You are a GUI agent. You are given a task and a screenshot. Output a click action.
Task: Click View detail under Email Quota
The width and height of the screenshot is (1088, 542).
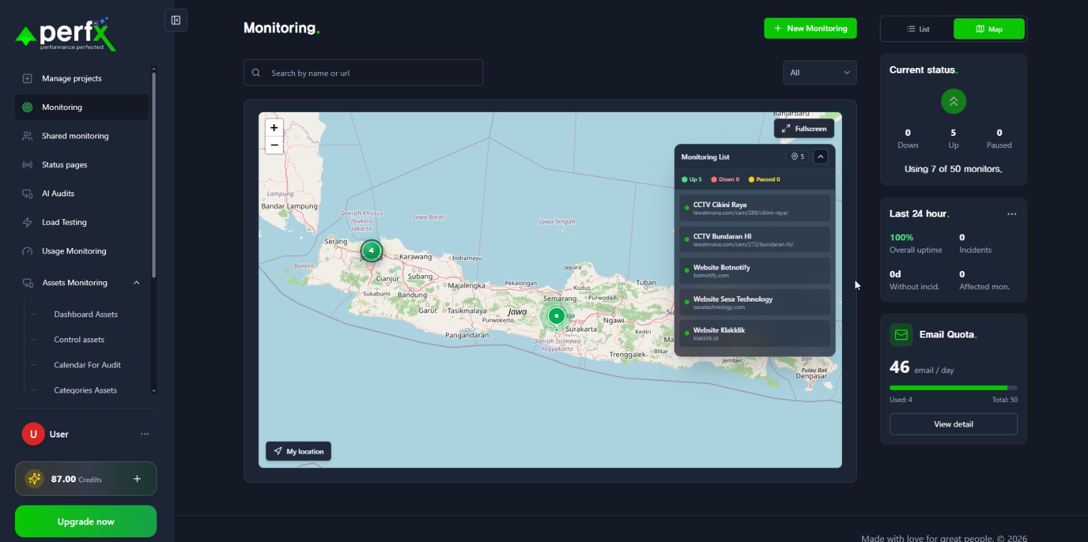point(953,424)
